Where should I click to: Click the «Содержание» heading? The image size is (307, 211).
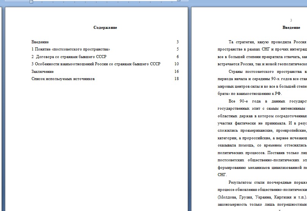click(105, 28)
